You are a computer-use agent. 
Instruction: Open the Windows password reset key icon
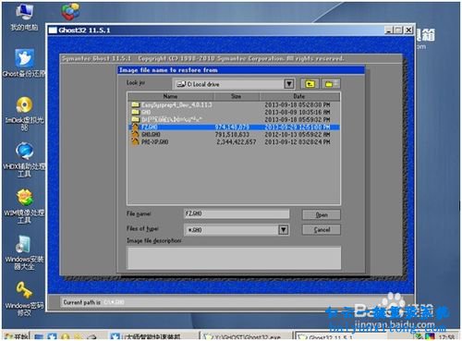(x=24, y=298)
